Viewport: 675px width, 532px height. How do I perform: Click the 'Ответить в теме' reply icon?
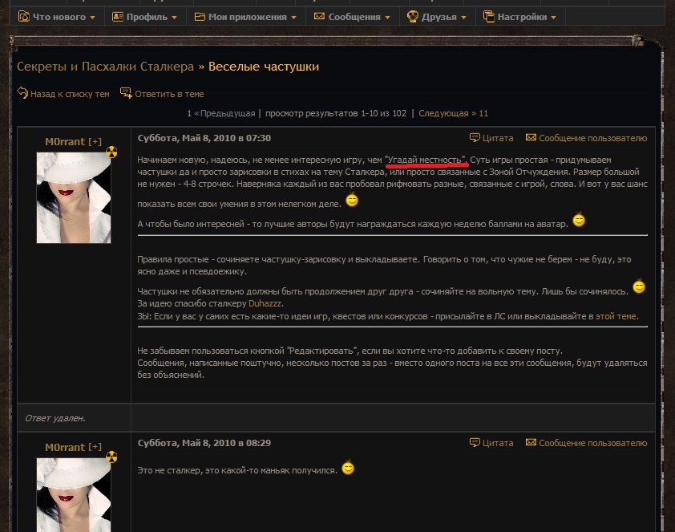click(x=126, y=94)
